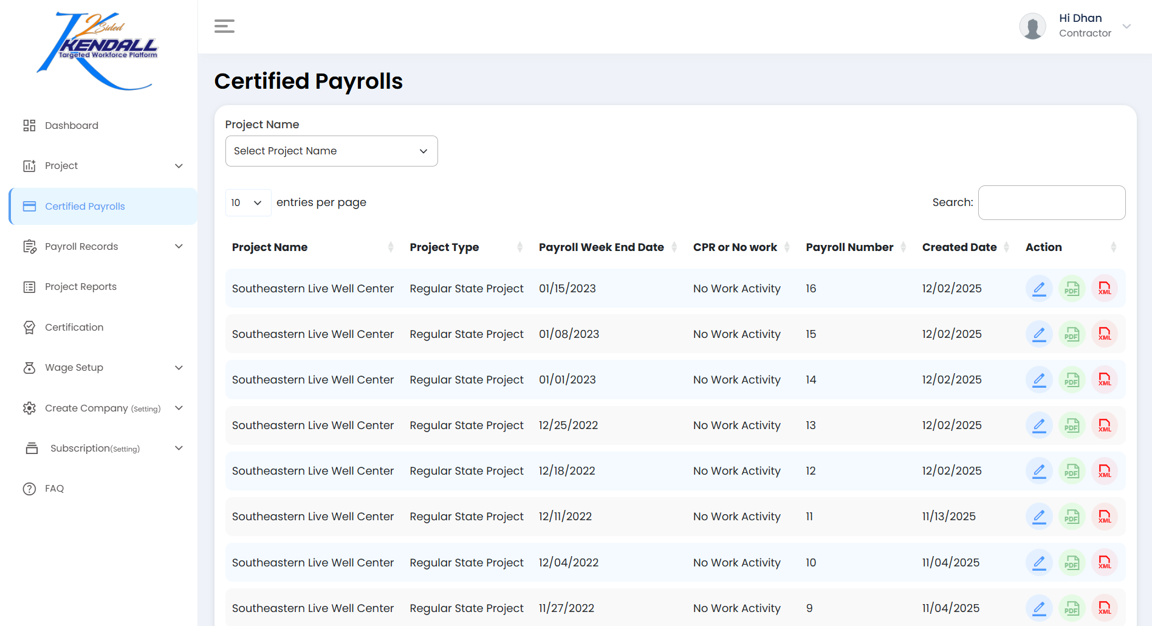
Task: Click edit icon for payroll number 11
Action: pos(1039,517)
